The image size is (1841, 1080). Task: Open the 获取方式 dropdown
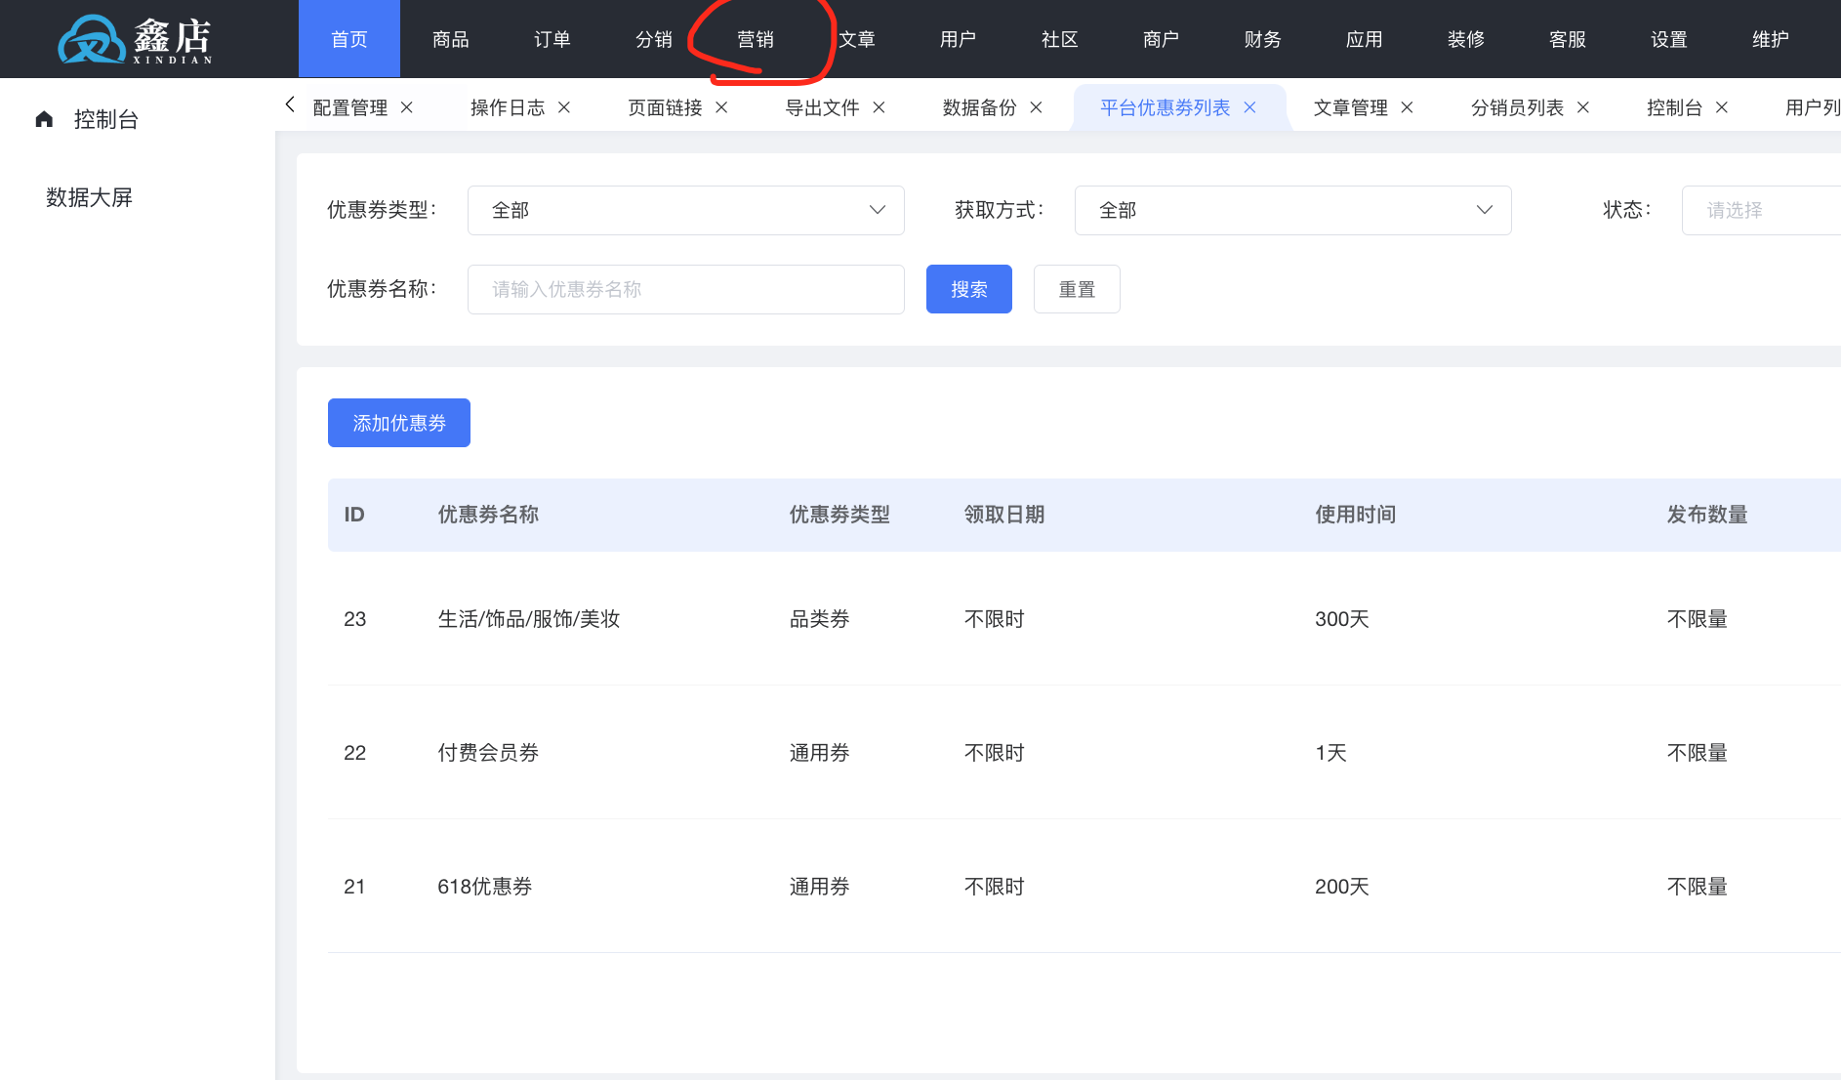pyautogui.click(x=1293, y=210)
